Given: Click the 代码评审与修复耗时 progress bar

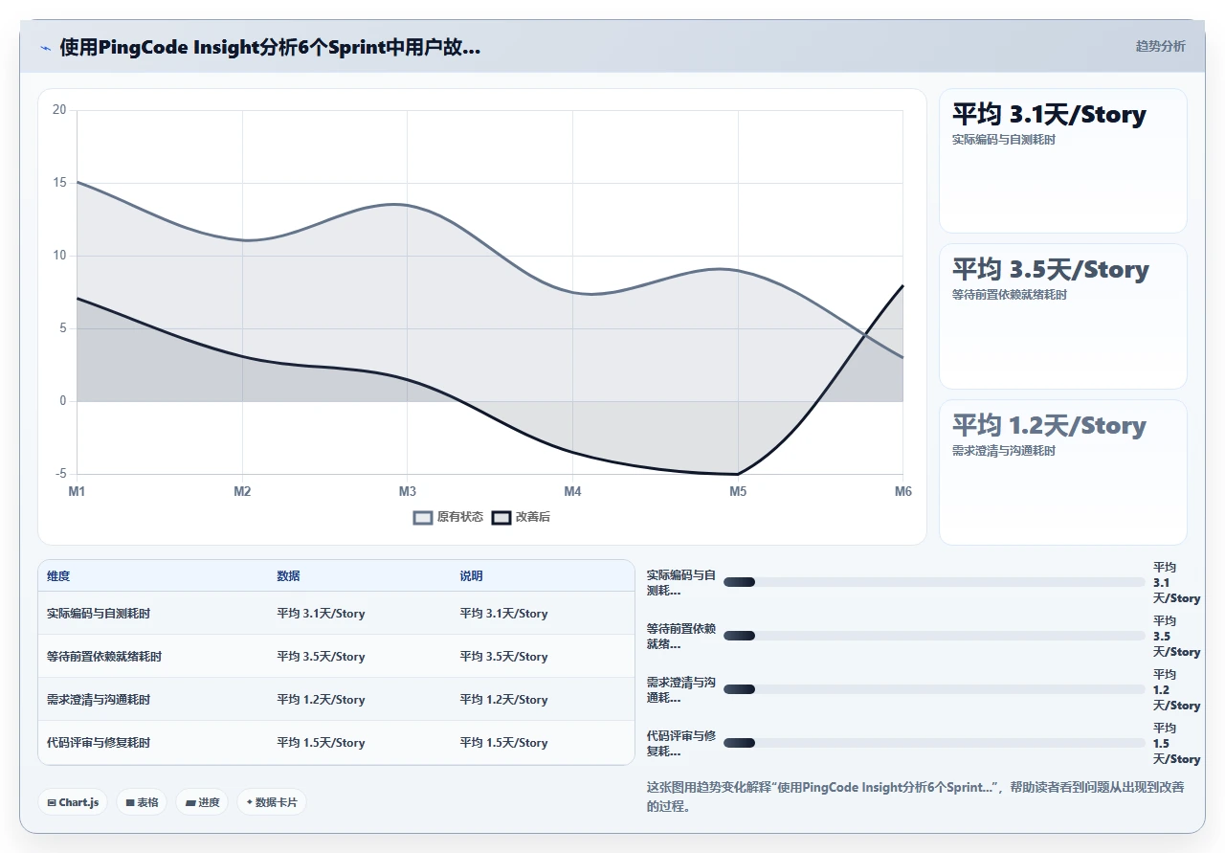Looking at the screenshot, I should (x=934, y=743).
